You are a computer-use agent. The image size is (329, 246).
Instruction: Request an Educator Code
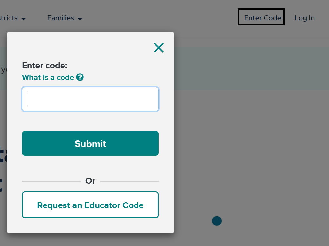point(90,205)
